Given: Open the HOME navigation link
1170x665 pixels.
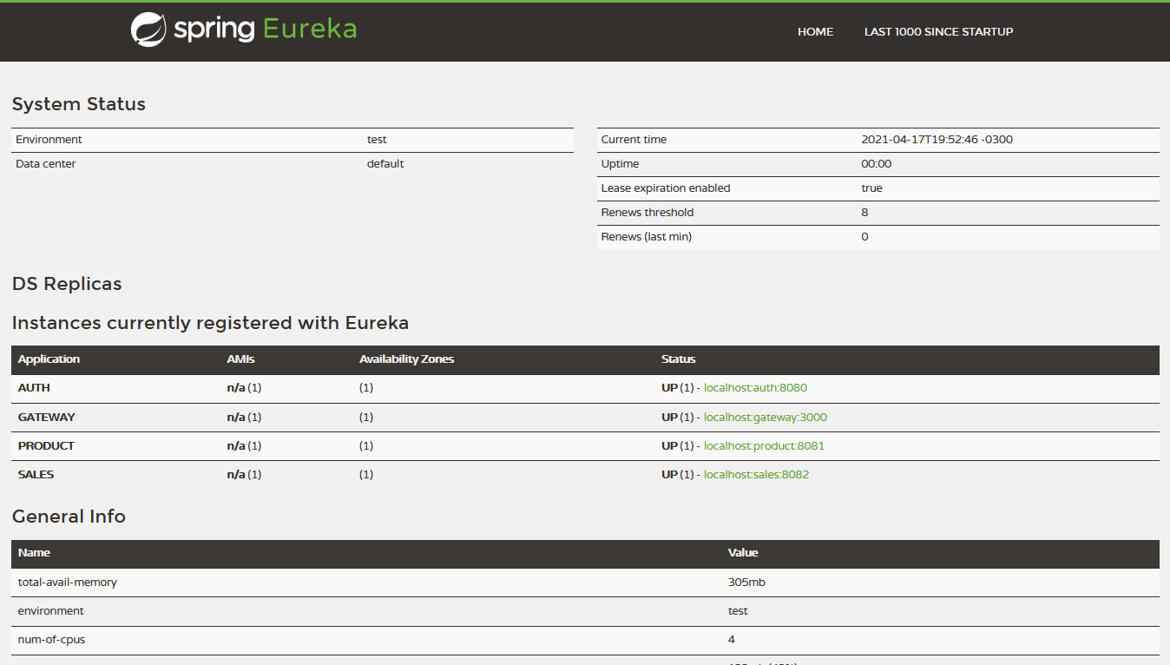Looking at the screenshot, I should [x=815, y=32].
